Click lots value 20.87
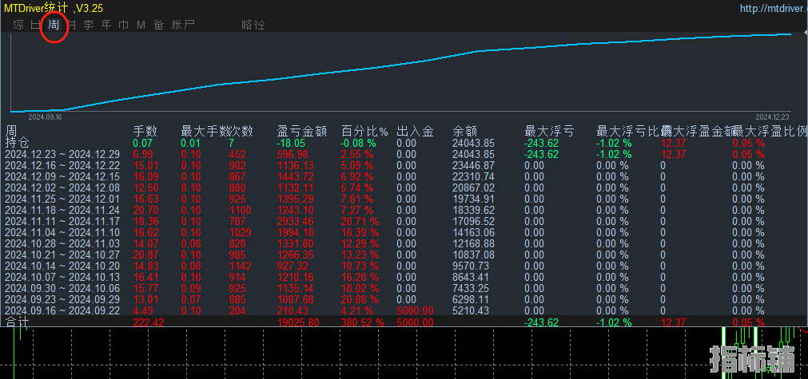808x379 pixels. point(145,255)
